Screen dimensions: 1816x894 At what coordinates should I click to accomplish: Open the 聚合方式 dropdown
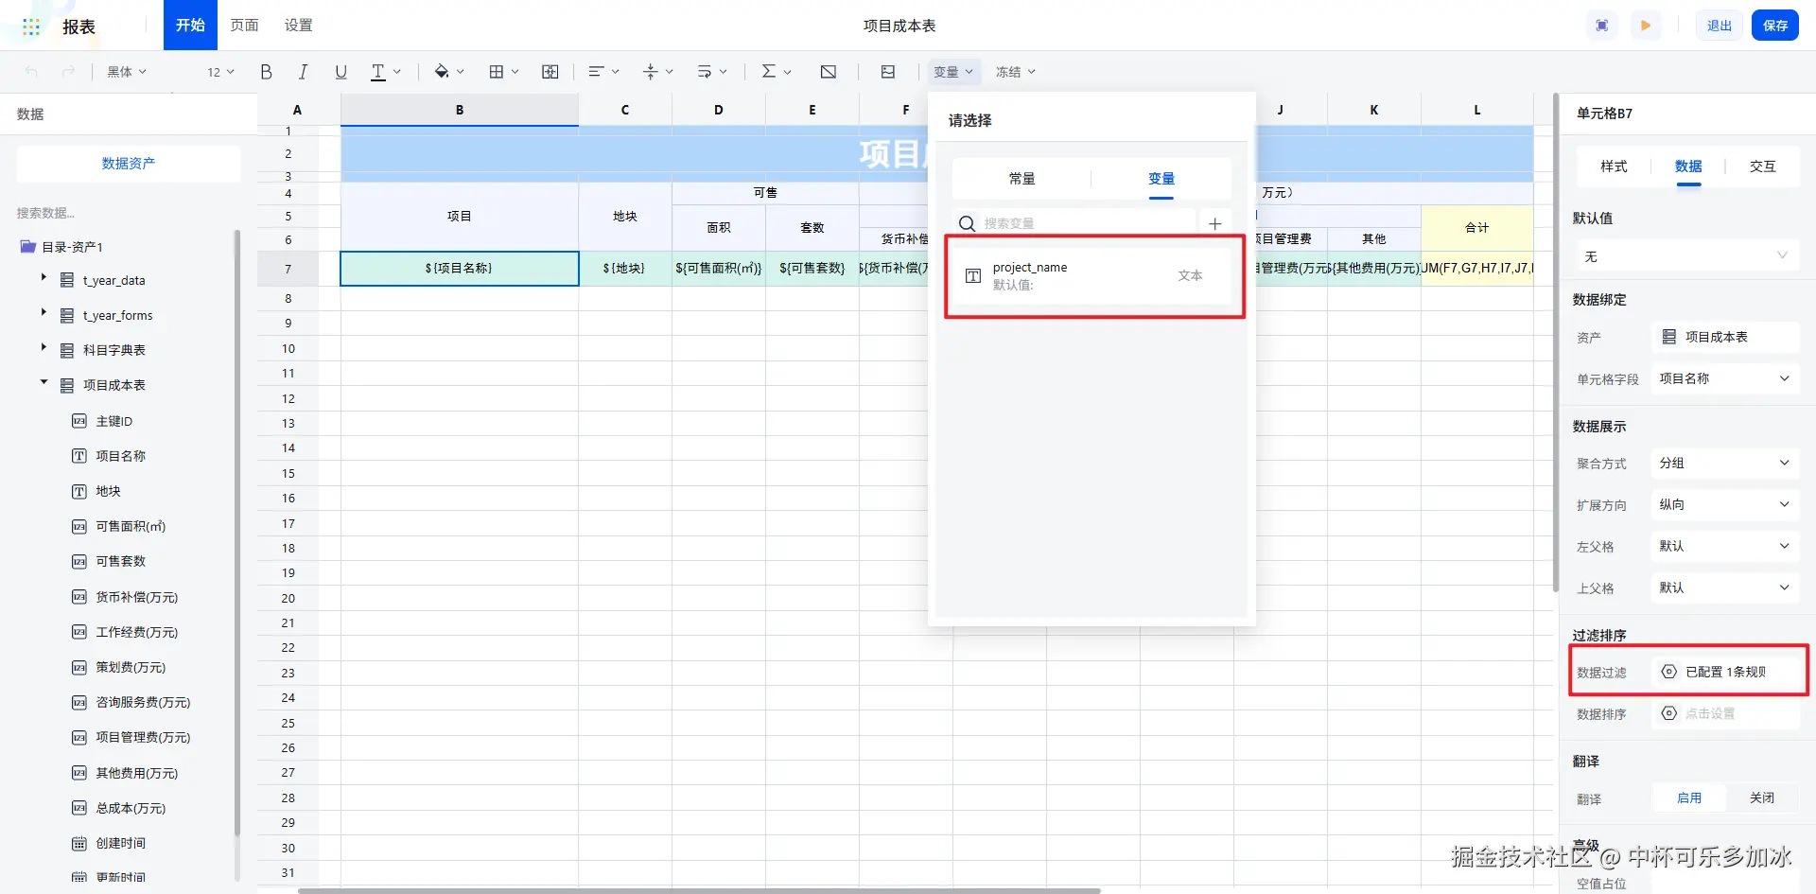coord(1725,463)
